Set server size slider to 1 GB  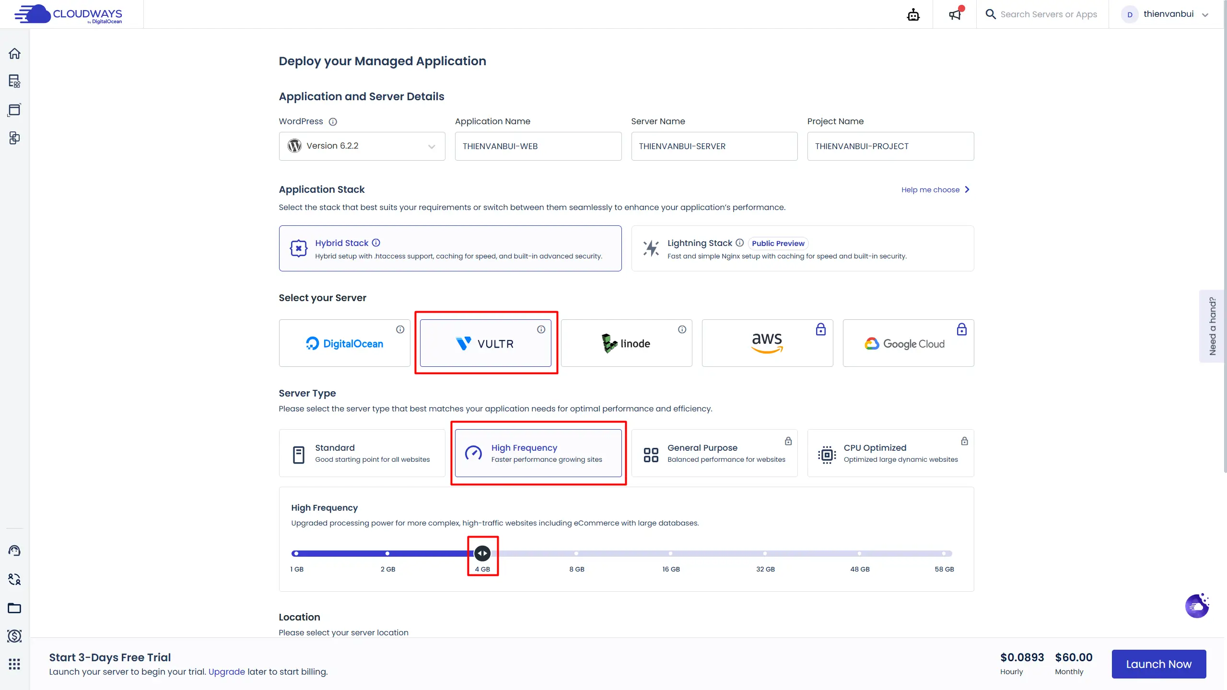(296, 553)
